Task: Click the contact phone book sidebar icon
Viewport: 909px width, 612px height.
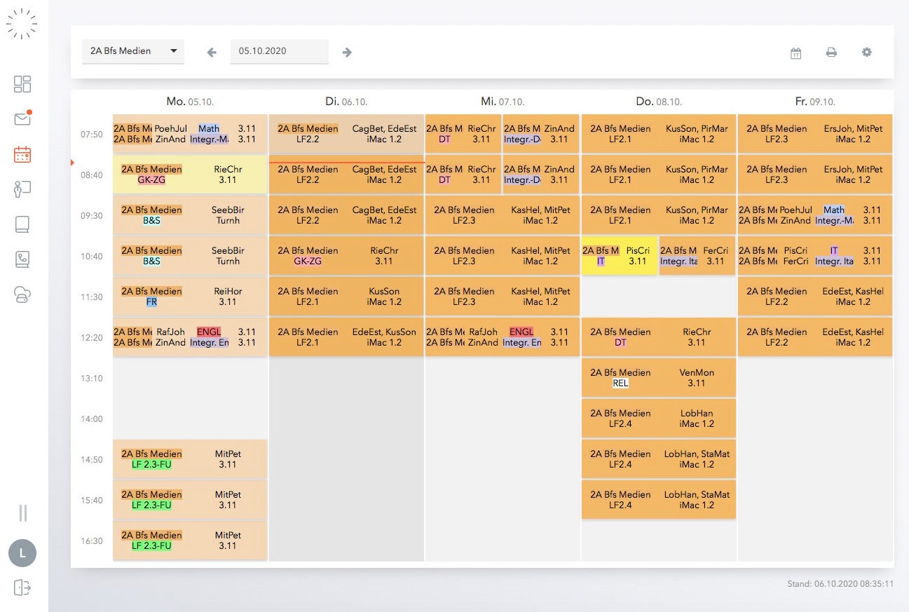Action: click(x=22, y=259)
